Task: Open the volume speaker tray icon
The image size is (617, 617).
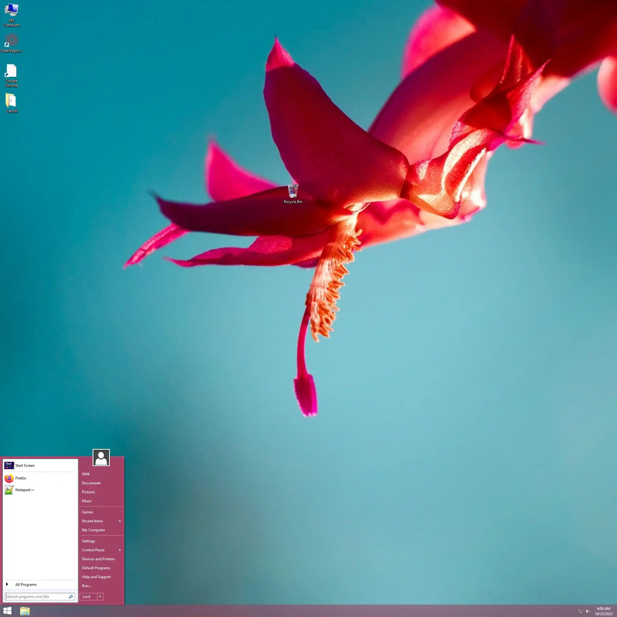Action: click(x=588, y=611)
